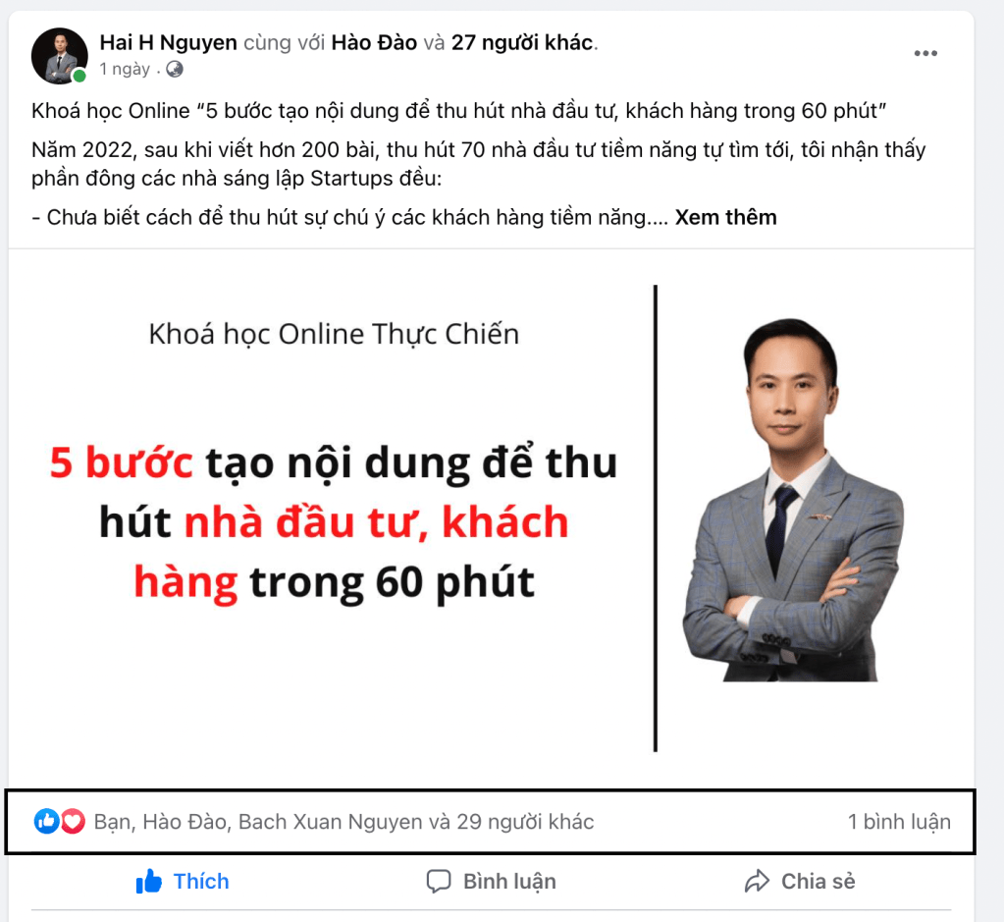Open tagged Hào Đào profile link
This screenshot has width=1004, height=922.
click(x=374, y=42)
